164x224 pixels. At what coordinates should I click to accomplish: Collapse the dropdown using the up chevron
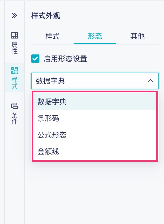click(150, 81)
